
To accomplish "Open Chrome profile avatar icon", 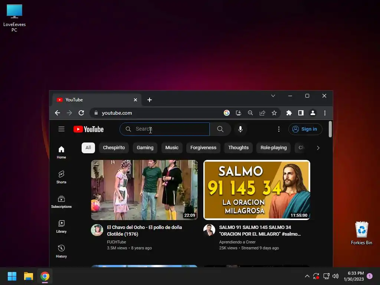I will [313, 113].
